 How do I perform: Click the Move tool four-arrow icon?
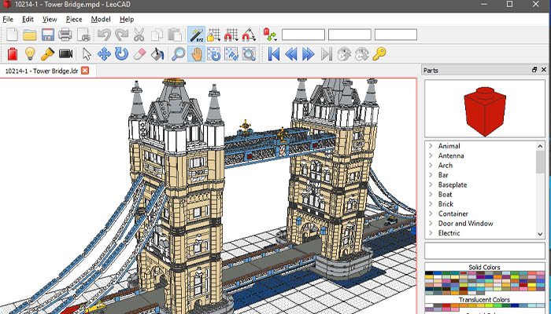pos(104,53)
